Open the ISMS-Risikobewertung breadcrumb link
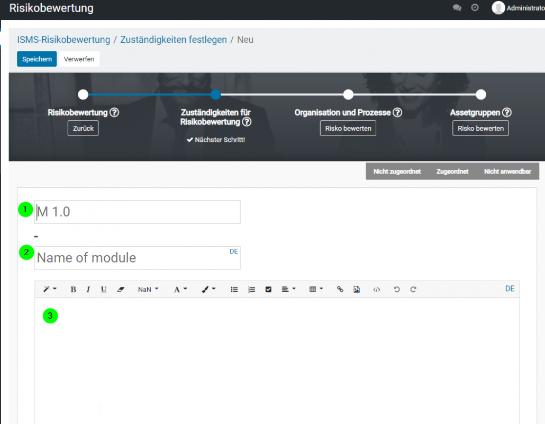Viewport: 545px width, 424px height. (x=63, y=40)
